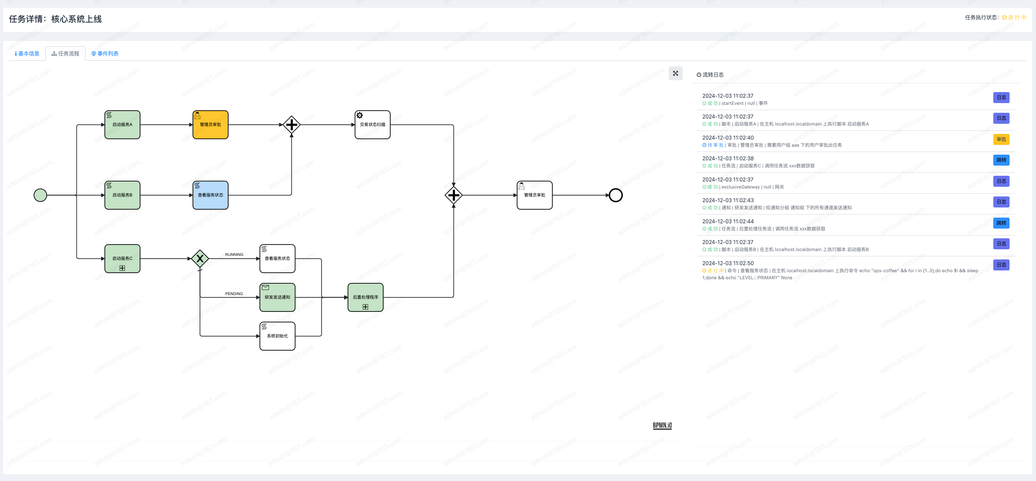The width and height of the screenshot is (1036, 481).
Task: Expand subprocess marker on 启动服务C
Action: point(122,268)
